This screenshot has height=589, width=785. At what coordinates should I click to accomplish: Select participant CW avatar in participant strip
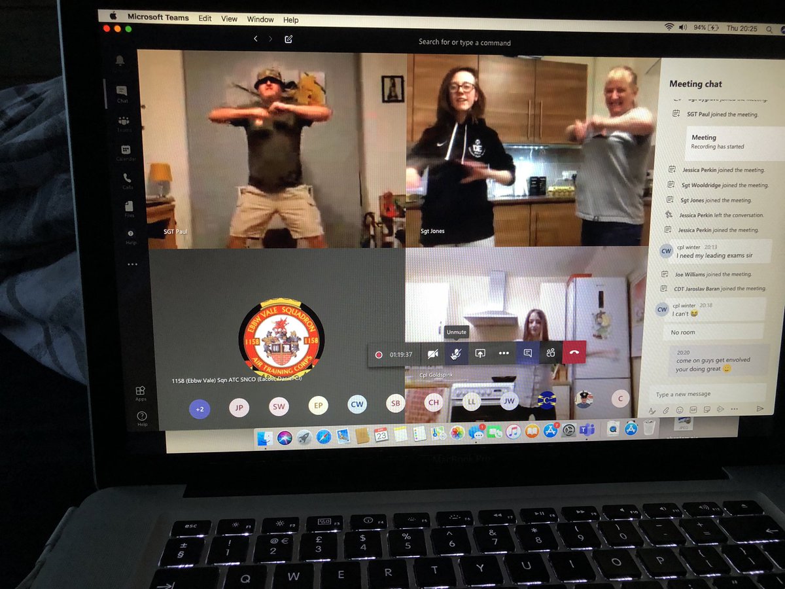(x=357, y=404)
